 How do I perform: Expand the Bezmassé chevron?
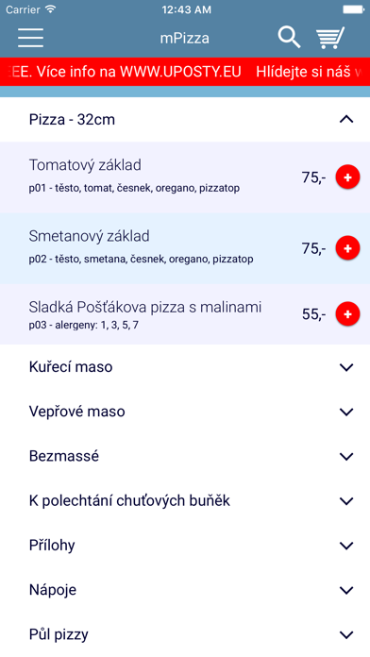(346, 456)
